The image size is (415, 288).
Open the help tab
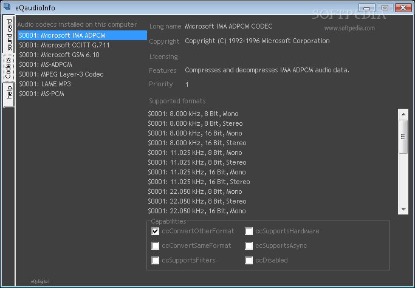9,95
